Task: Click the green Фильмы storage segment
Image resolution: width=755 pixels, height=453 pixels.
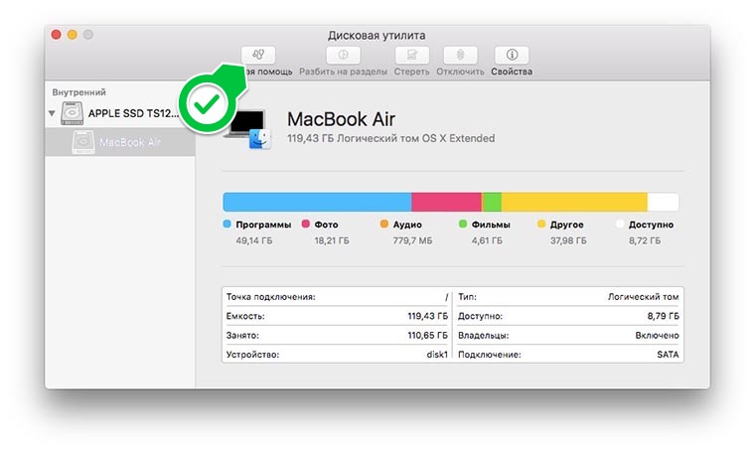Action: [492, 202]
